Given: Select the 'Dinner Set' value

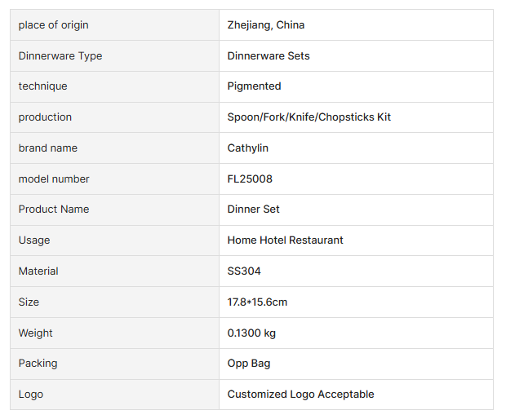Looking at the screenshot, I should [254, 209].
